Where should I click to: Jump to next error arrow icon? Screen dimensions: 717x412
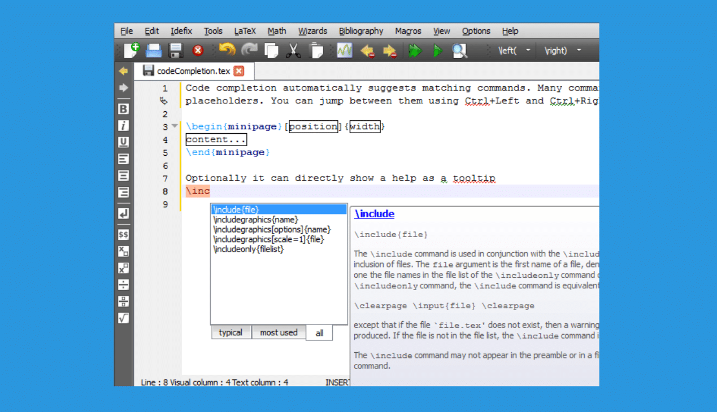[389, 51]
